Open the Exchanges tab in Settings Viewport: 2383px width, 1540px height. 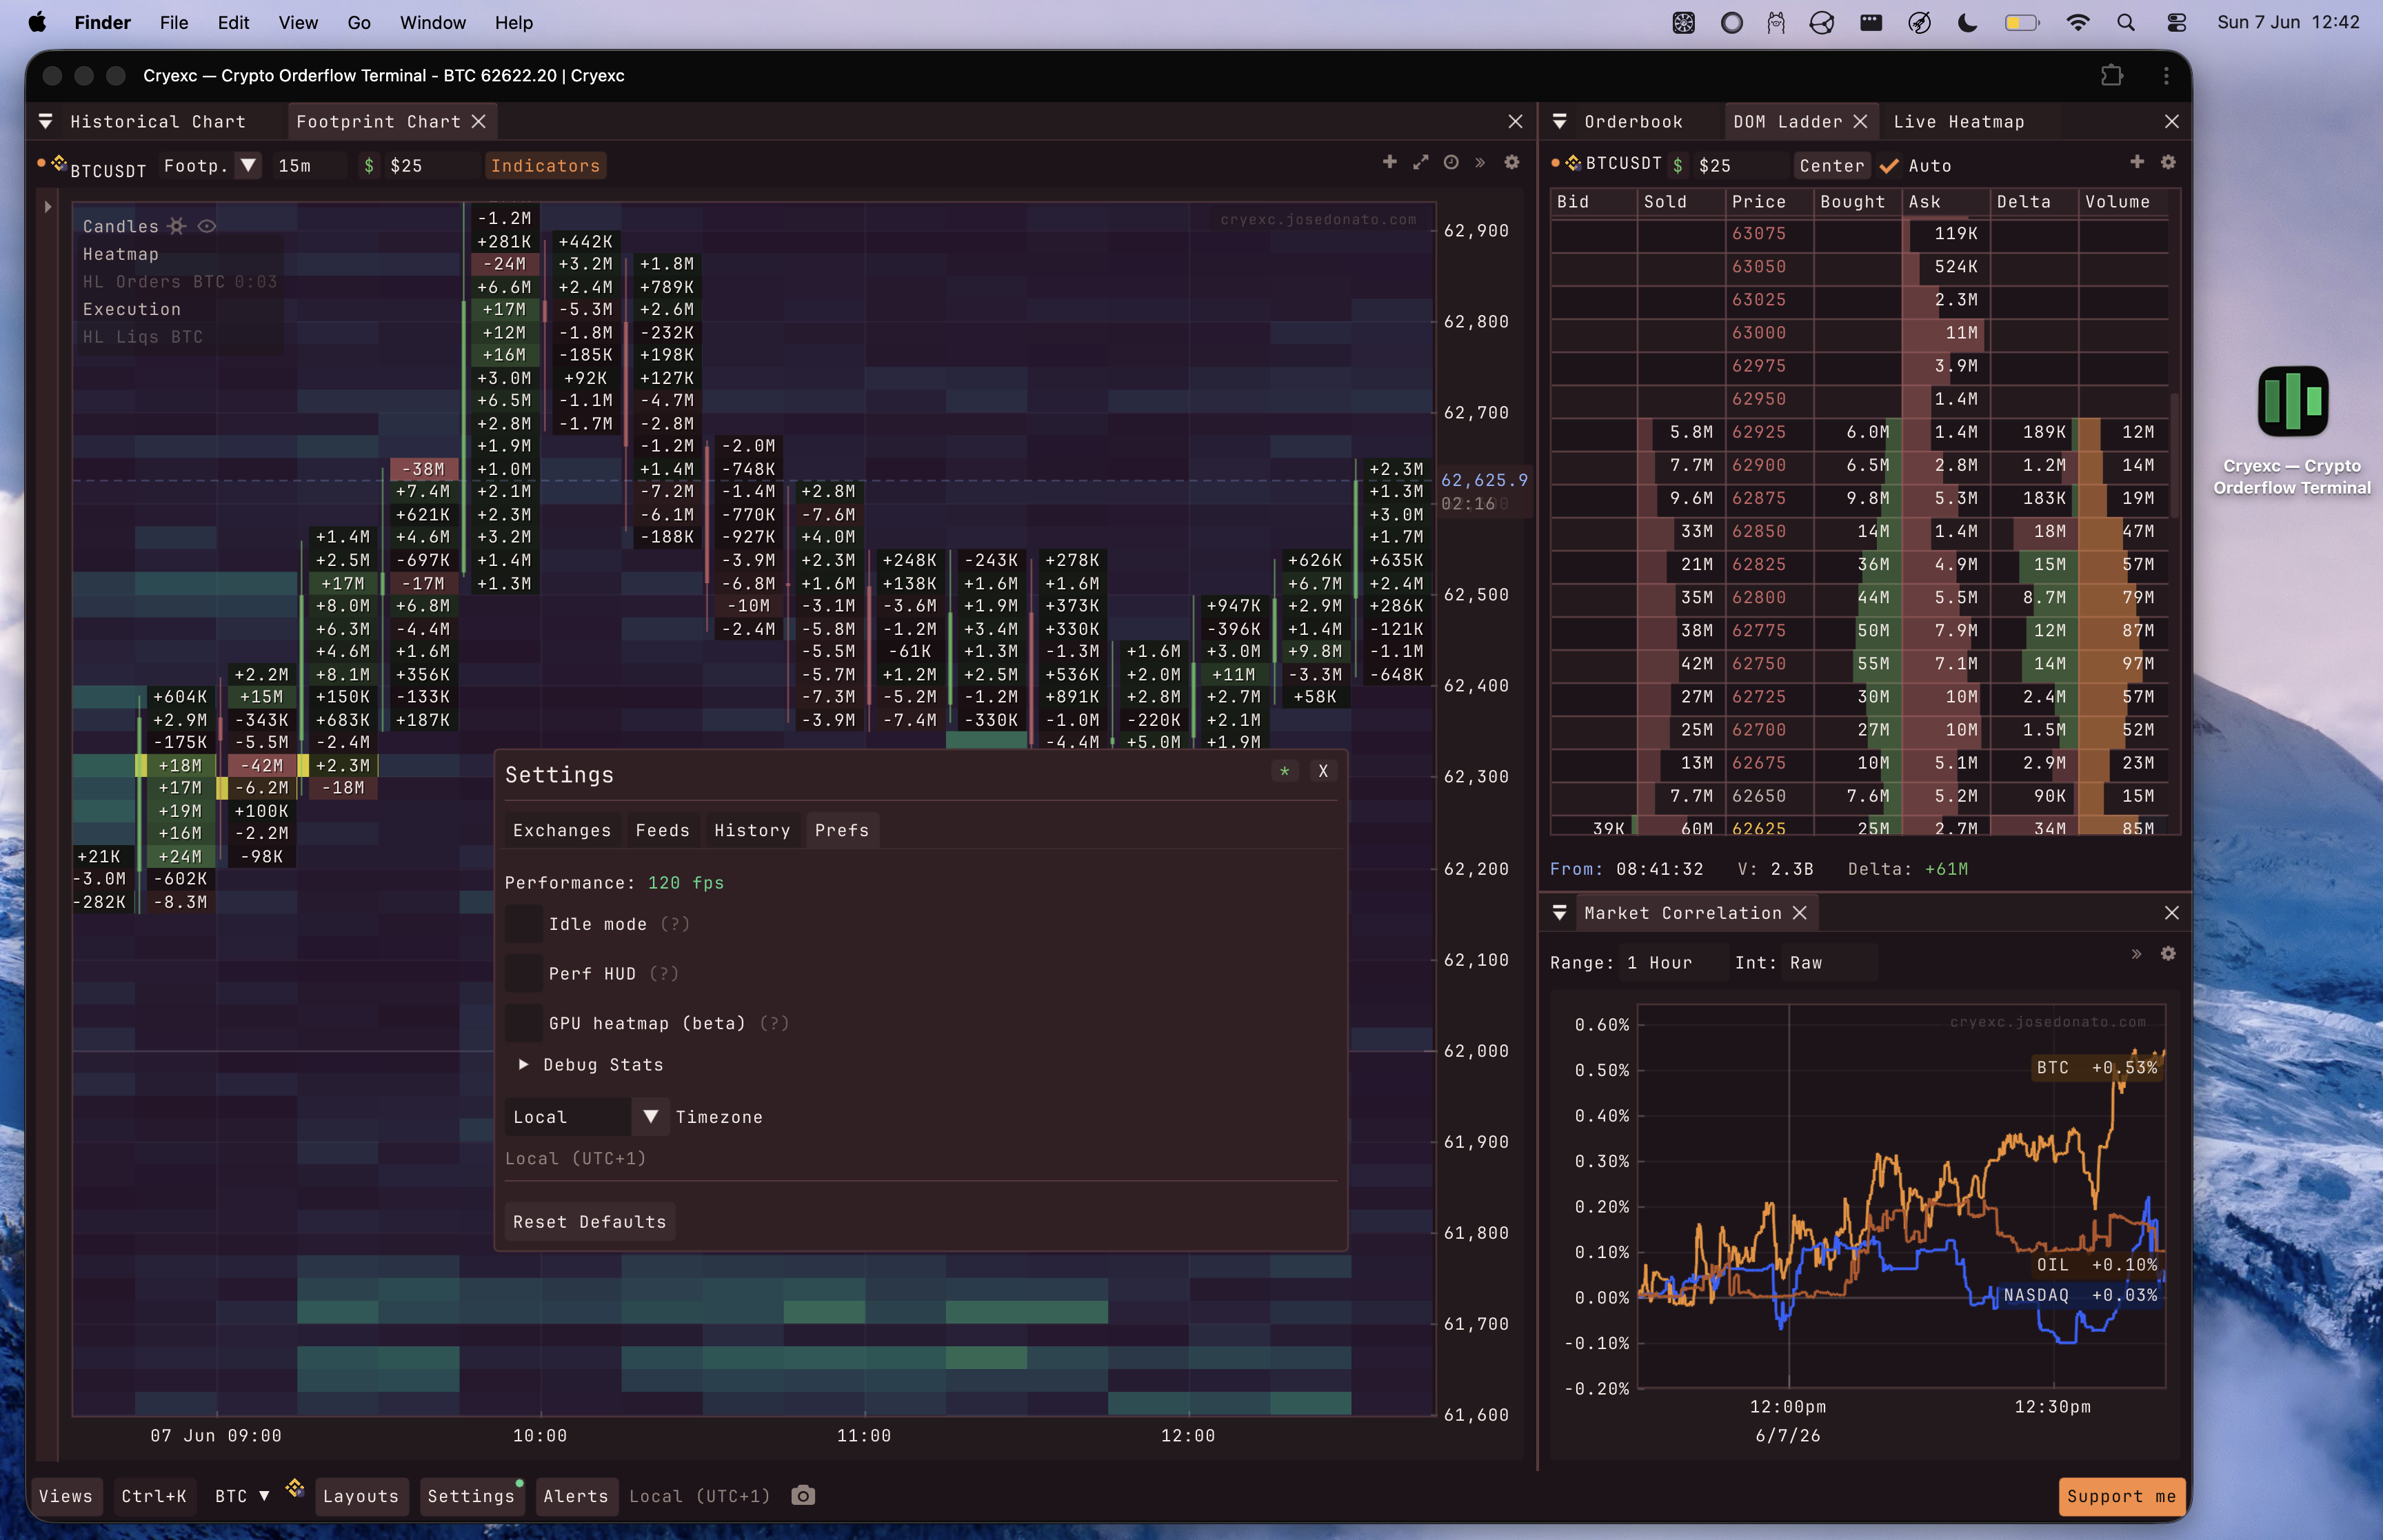(x=562, y=830)
